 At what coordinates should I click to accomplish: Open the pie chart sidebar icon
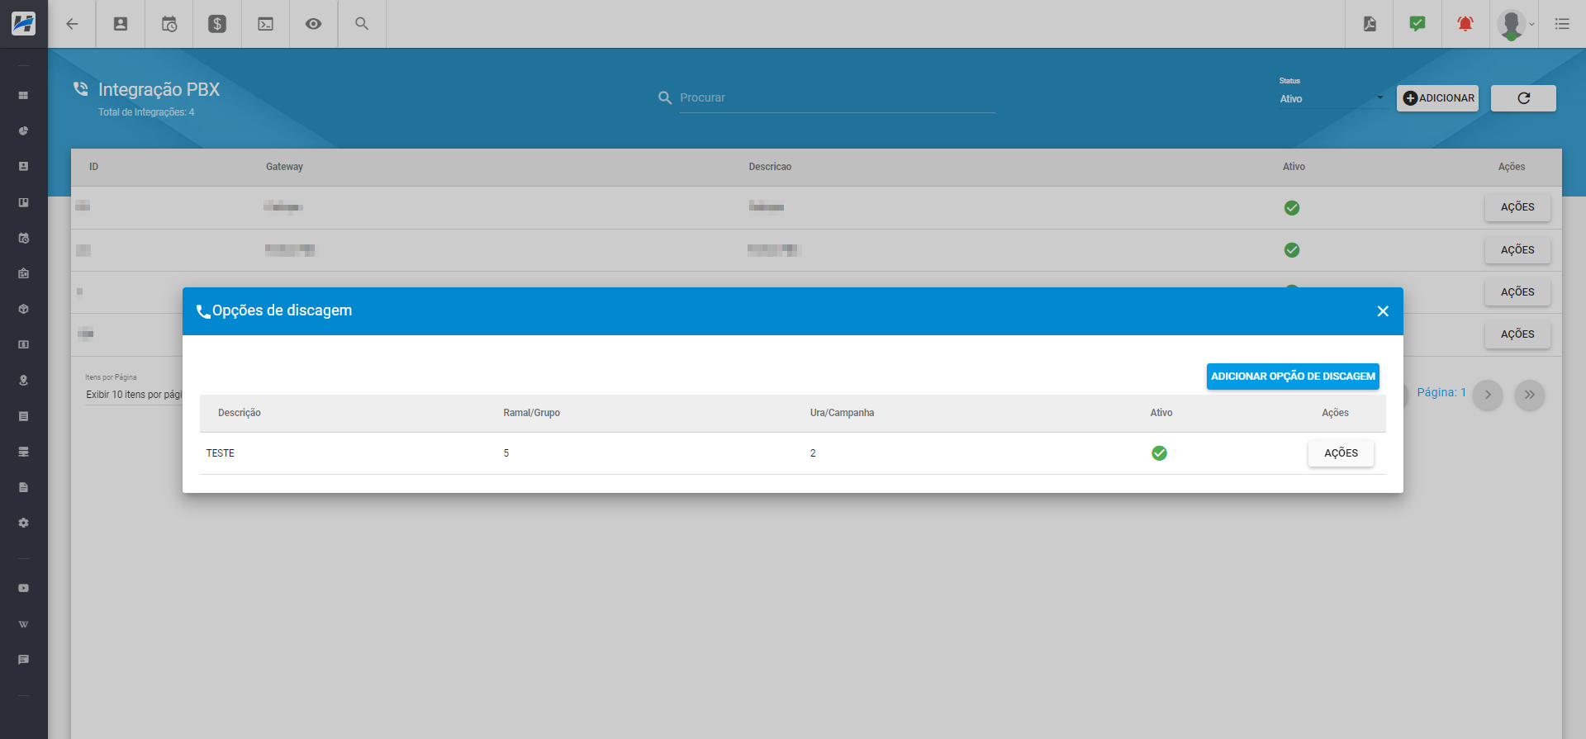(24, 131)
